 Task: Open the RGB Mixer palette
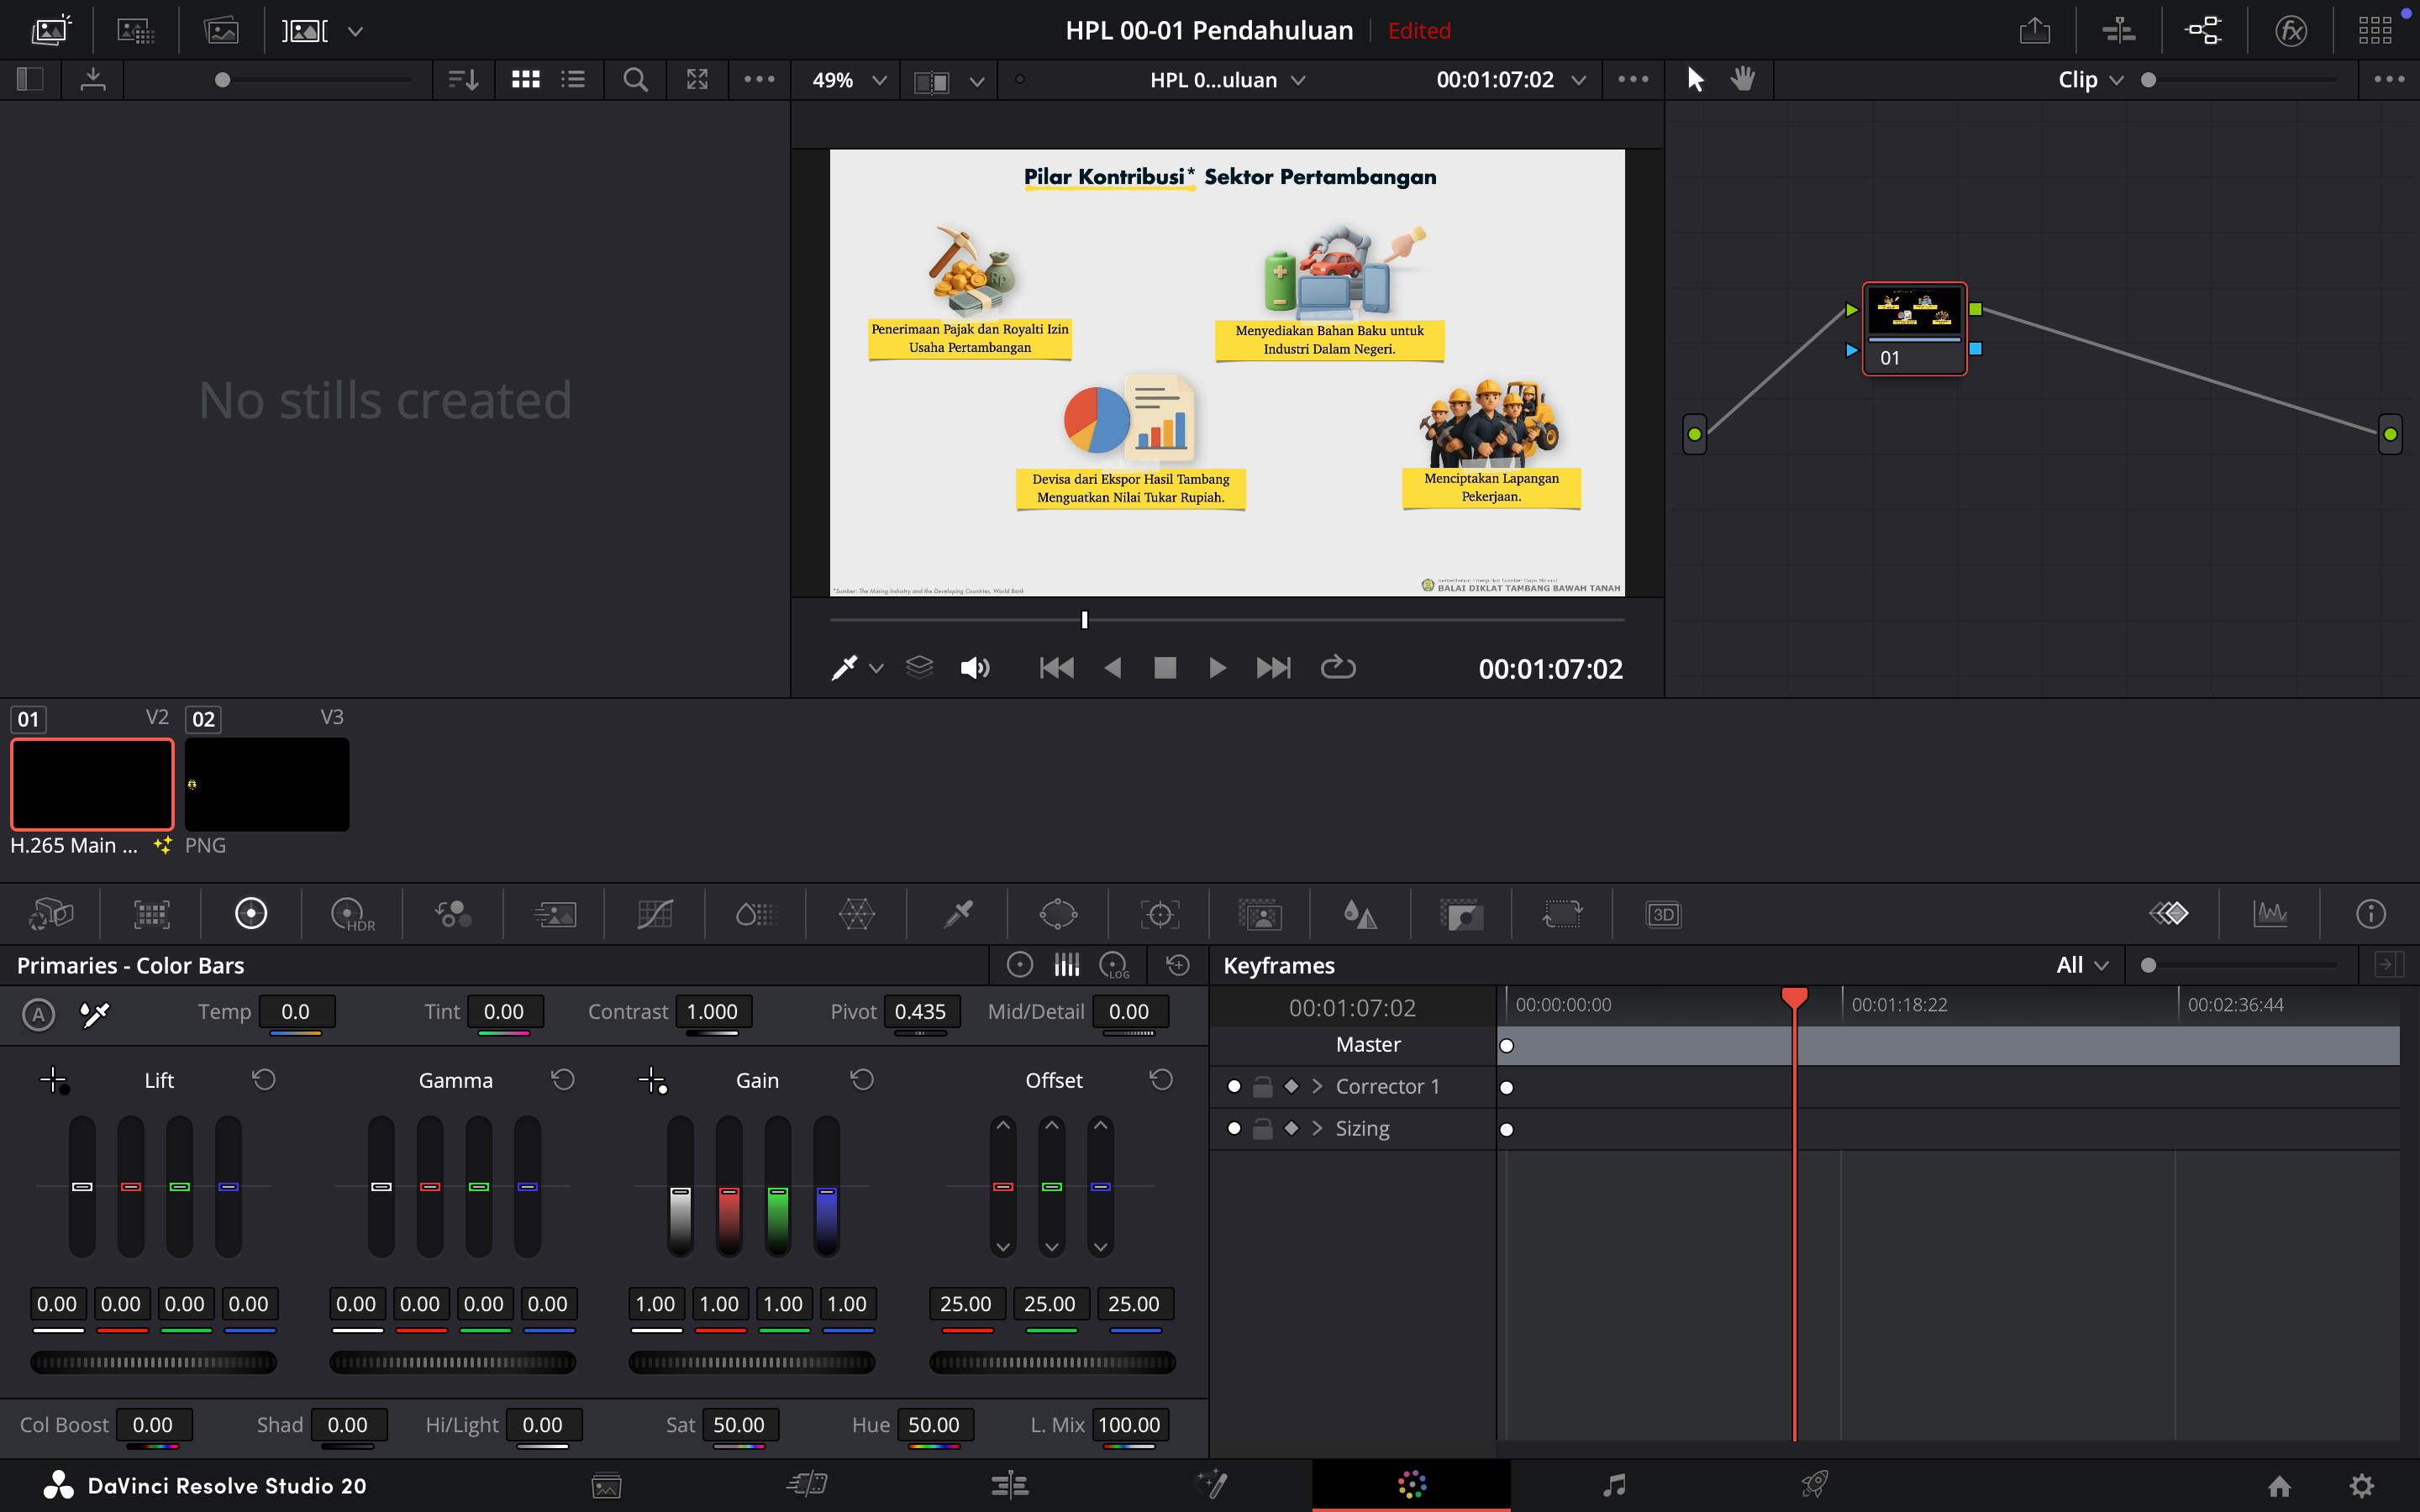453,914
